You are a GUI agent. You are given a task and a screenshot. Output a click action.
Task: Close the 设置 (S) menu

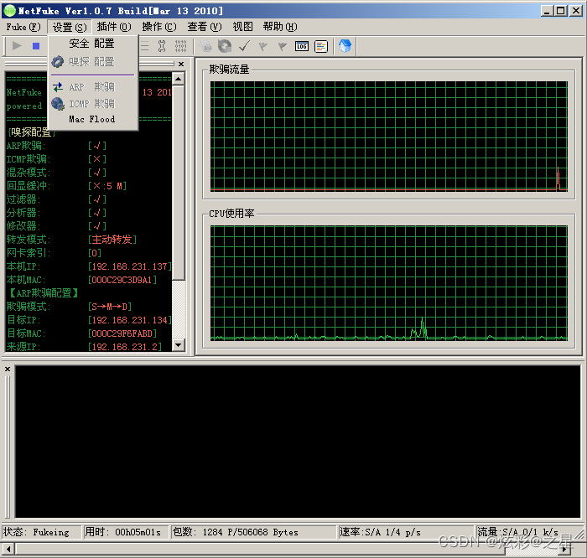70,27
